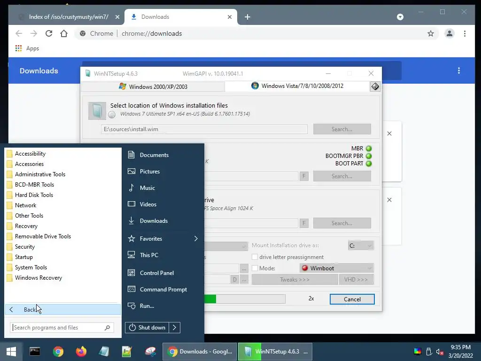Click the BOOTMGR PBR status light
481x361 pixels.
pyautogui.click(x=369, y=156)
